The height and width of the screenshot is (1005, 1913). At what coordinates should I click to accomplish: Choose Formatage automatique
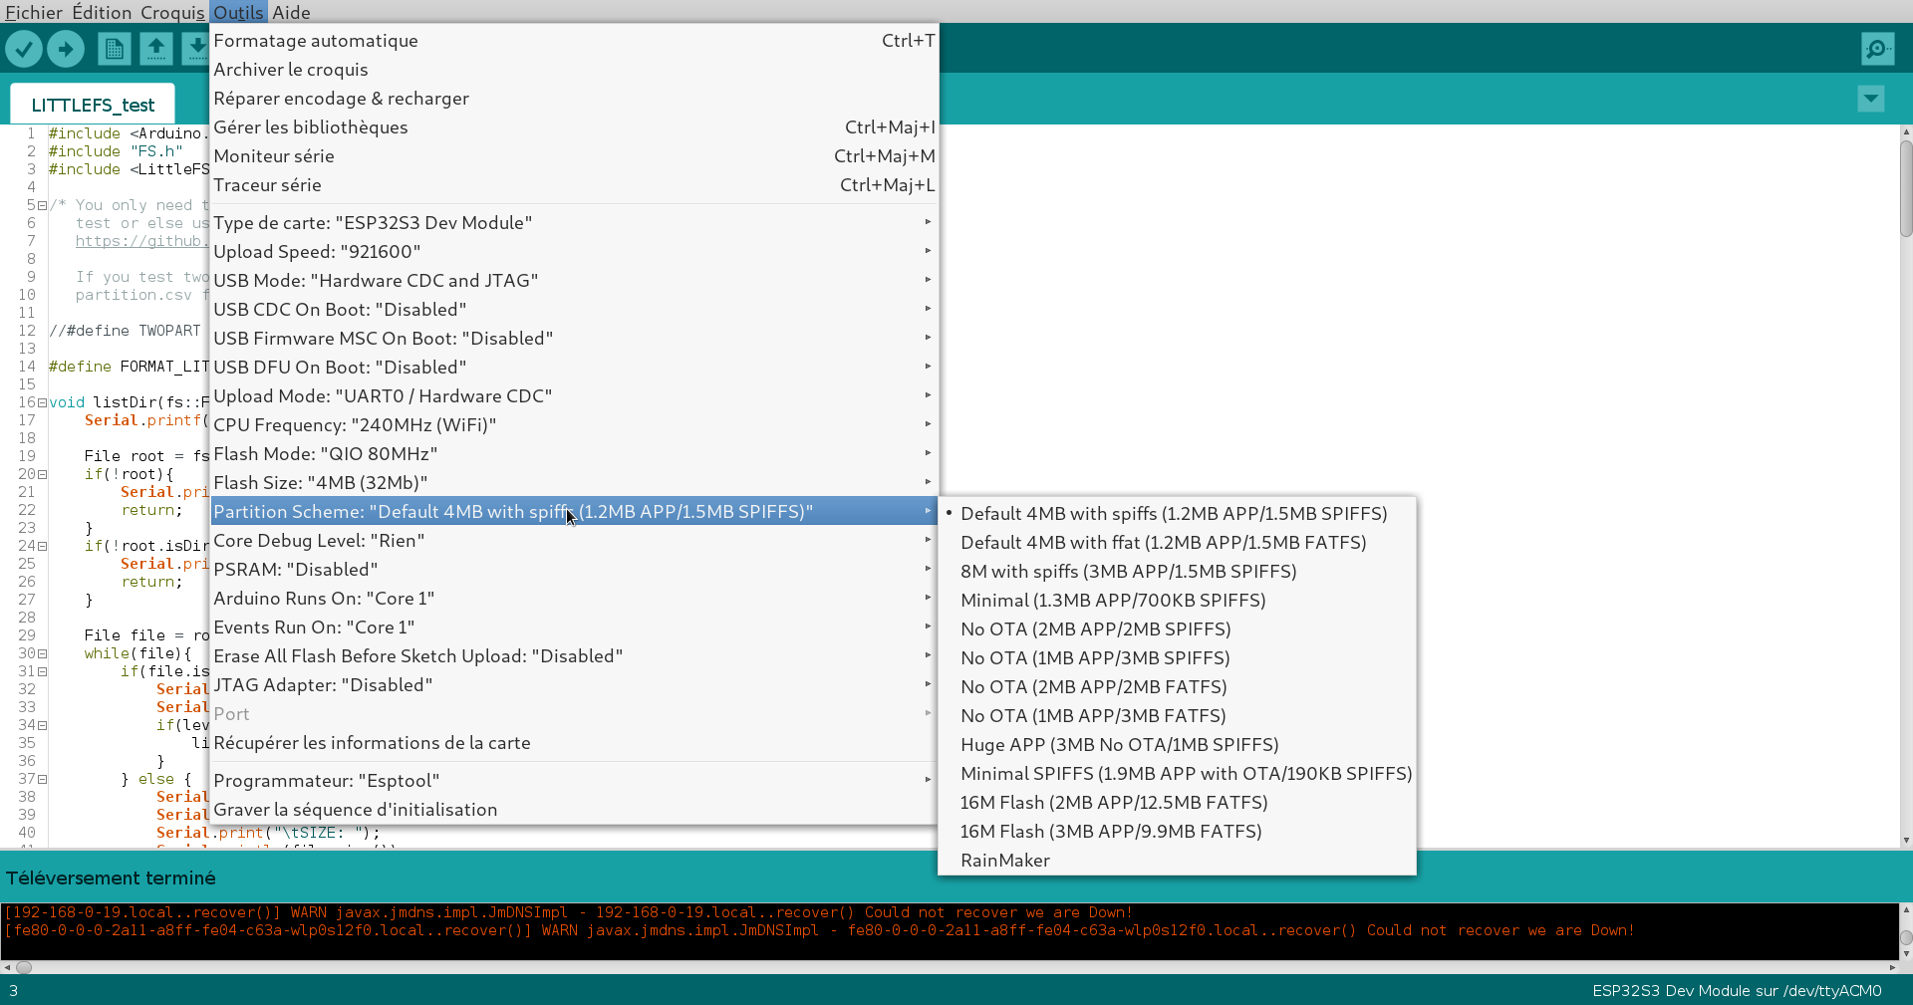tap(574, 41)
